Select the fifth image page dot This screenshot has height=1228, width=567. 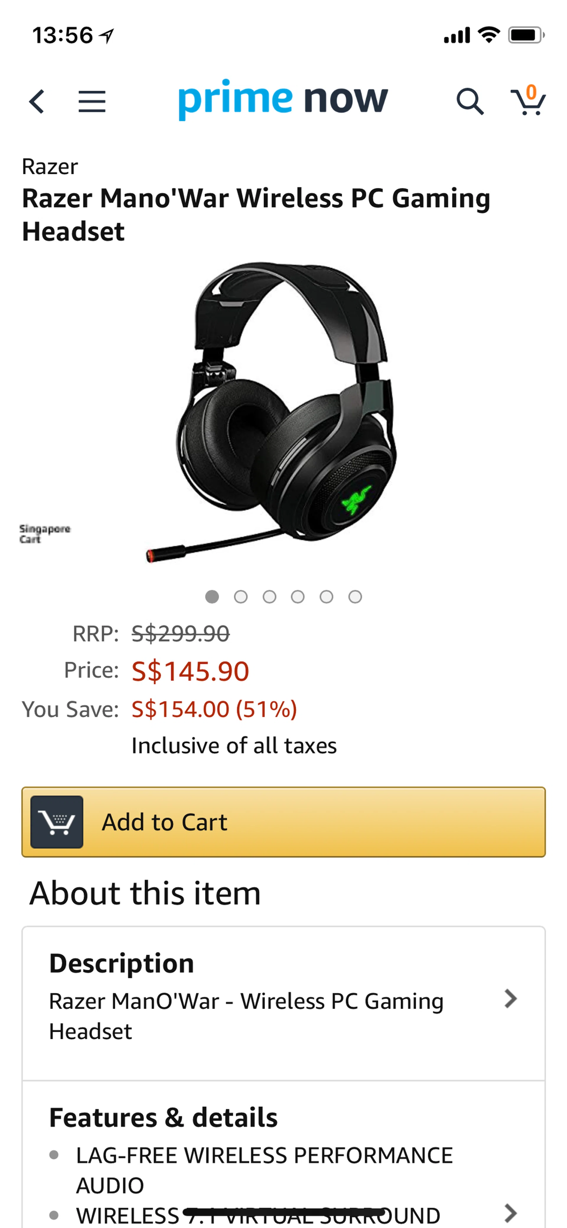(x=326, y=597)
